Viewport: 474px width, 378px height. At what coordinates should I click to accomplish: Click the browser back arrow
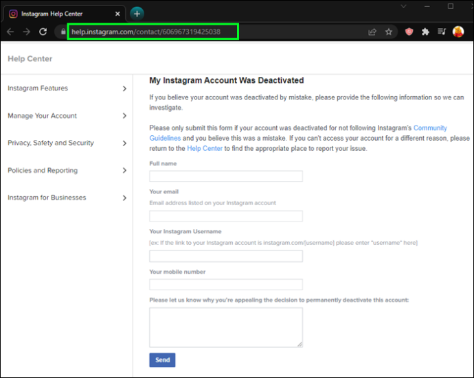click(10, 32)
